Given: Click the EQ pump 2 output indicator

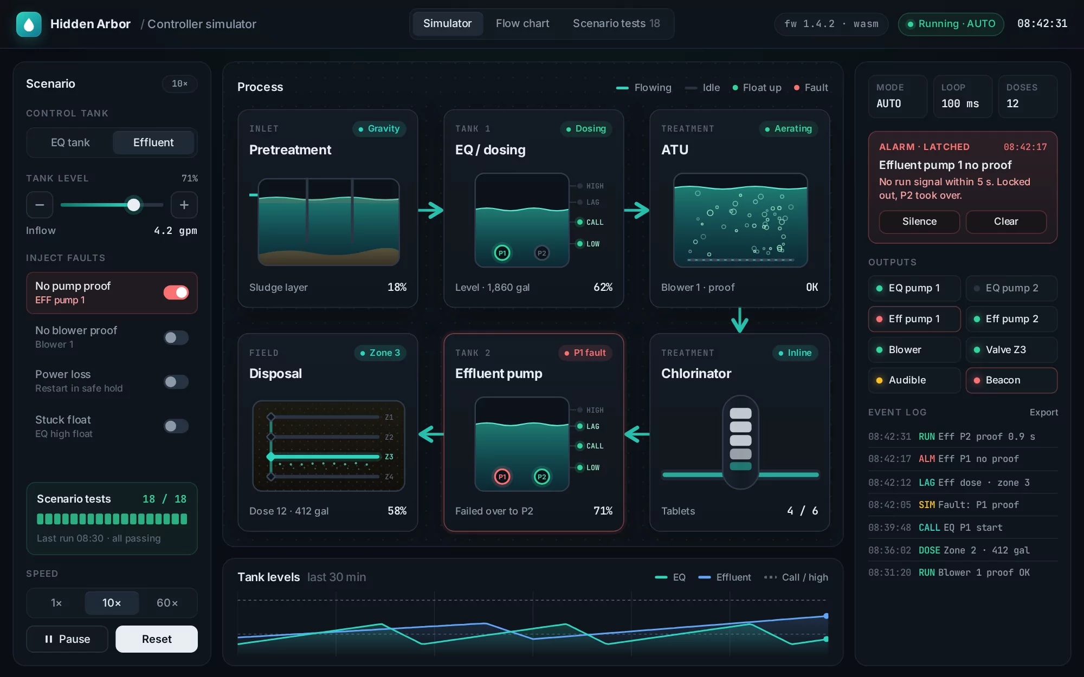Looking at the screenshot, I should pos(1011,288).
